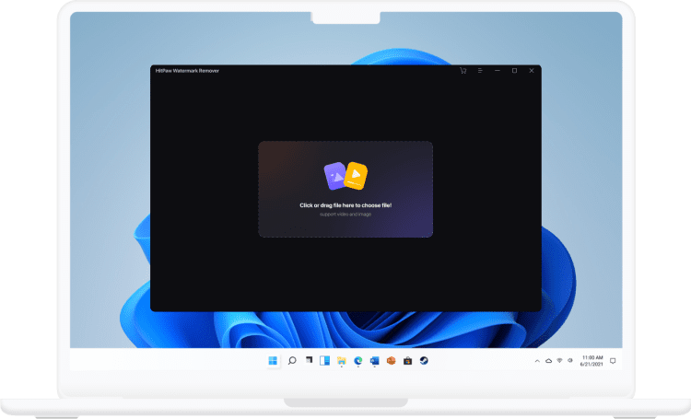Maximize the HitPaw Watermark Remover window
Screen dimensions: 691x419
514,71
